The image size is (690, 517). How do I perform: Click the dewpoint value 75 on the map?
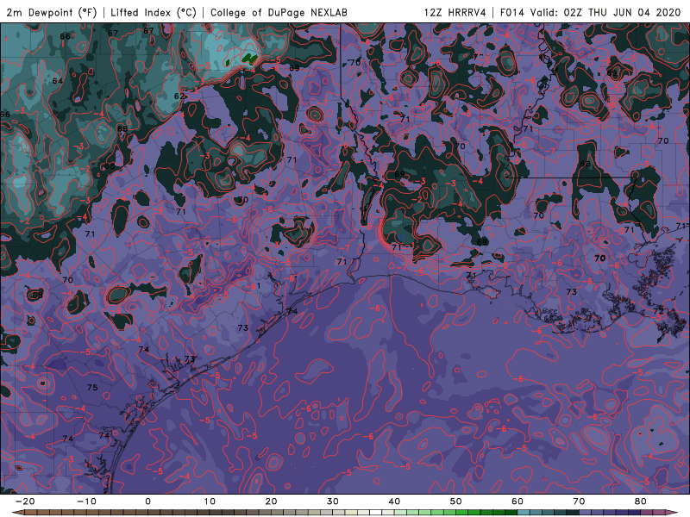[x=92, y=388]
